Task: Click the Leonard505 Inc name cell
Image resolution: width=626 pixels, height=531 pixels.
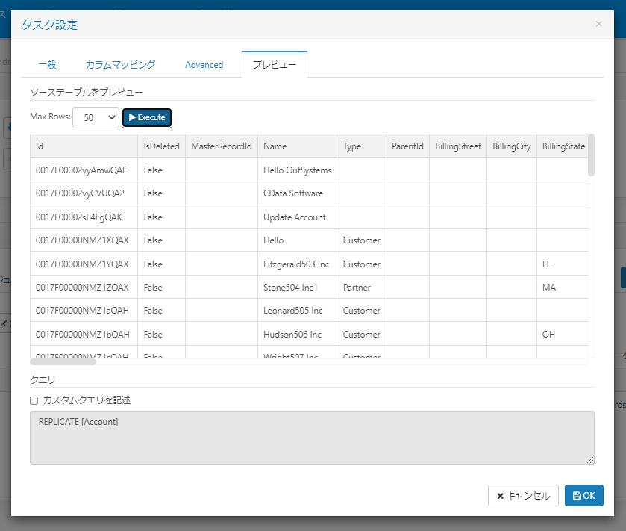Action: [x=298, y=311]
